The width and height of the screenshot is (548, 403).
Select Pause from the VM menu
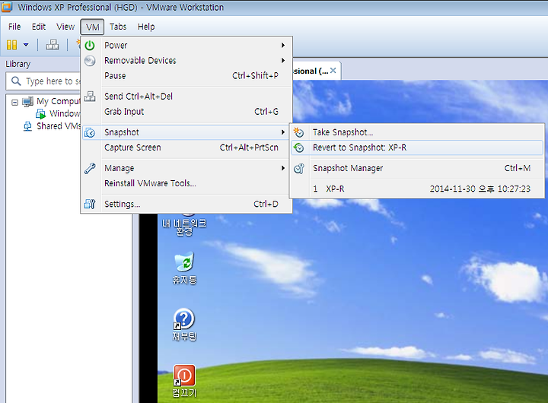coord(186,76)
